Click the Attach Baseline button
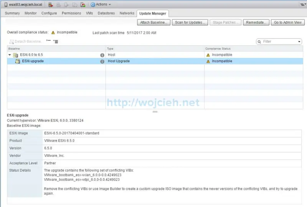The height and width of the screenshot is (207, 307). tap(154, 22)
